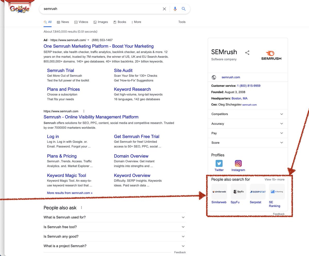
Task: Open the Instagram profile icon
Action: [238, 163]
